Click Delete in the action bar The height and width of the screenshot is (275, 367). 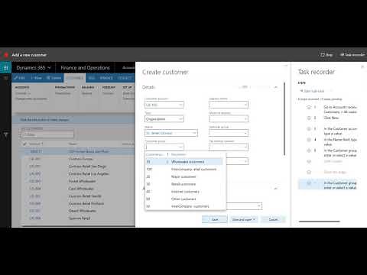click(x=54, y=78)
